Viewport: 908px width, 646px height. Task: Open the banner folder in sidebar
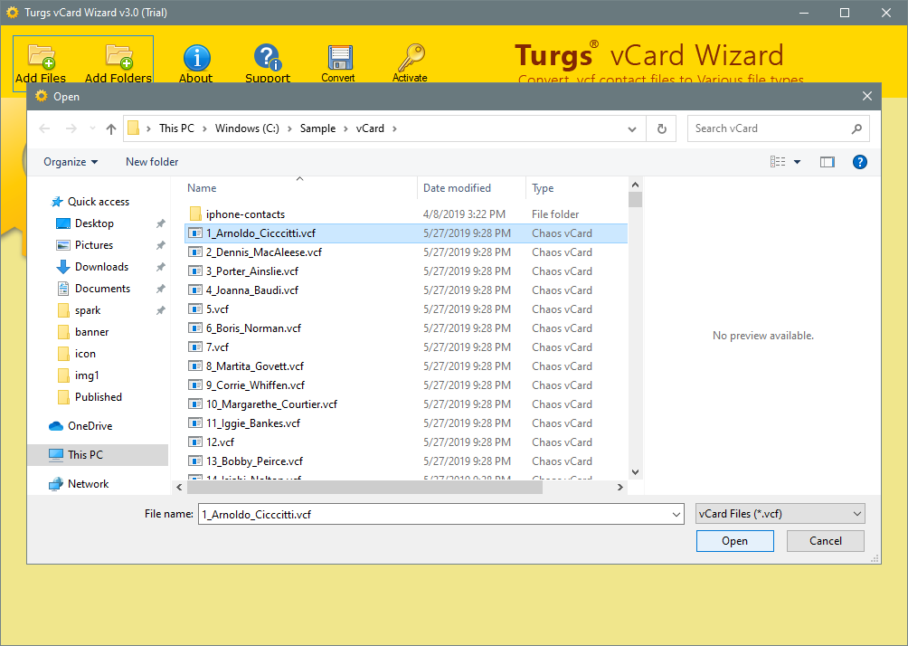(x=91, y=332)
